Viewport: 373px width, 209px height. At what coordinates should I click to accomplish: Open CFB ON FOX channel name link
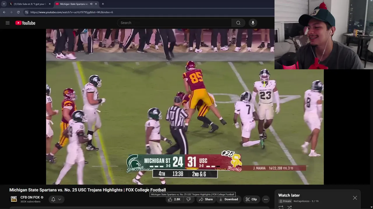pos(30,197)
